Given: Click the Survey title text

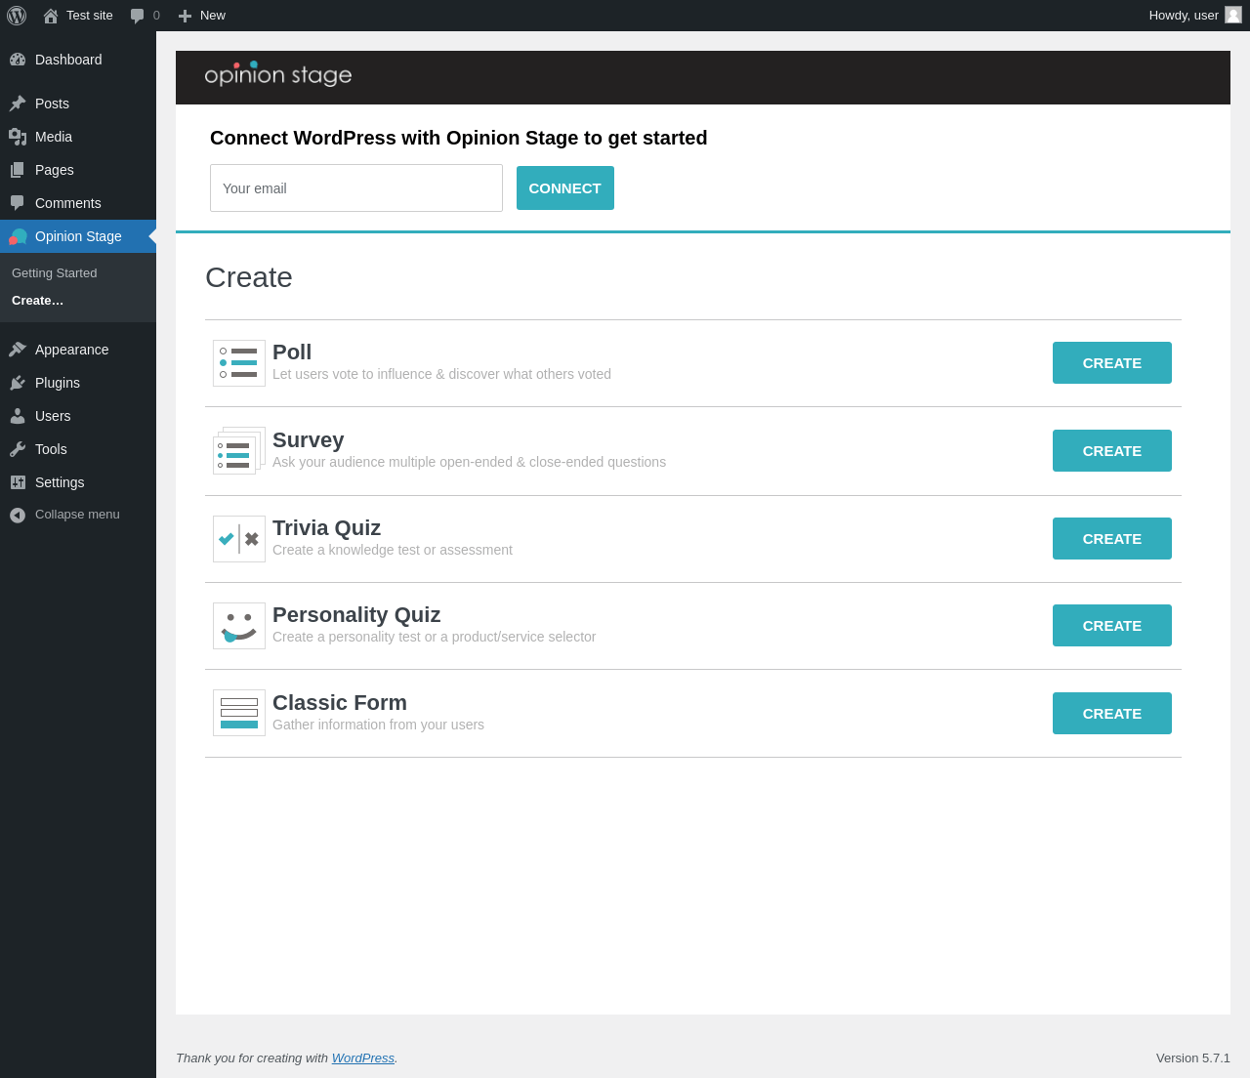Looking at the screenshot, I should tap(309, 440).
